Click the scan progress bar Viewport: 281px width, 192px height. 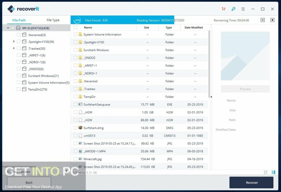pos(123,20)
